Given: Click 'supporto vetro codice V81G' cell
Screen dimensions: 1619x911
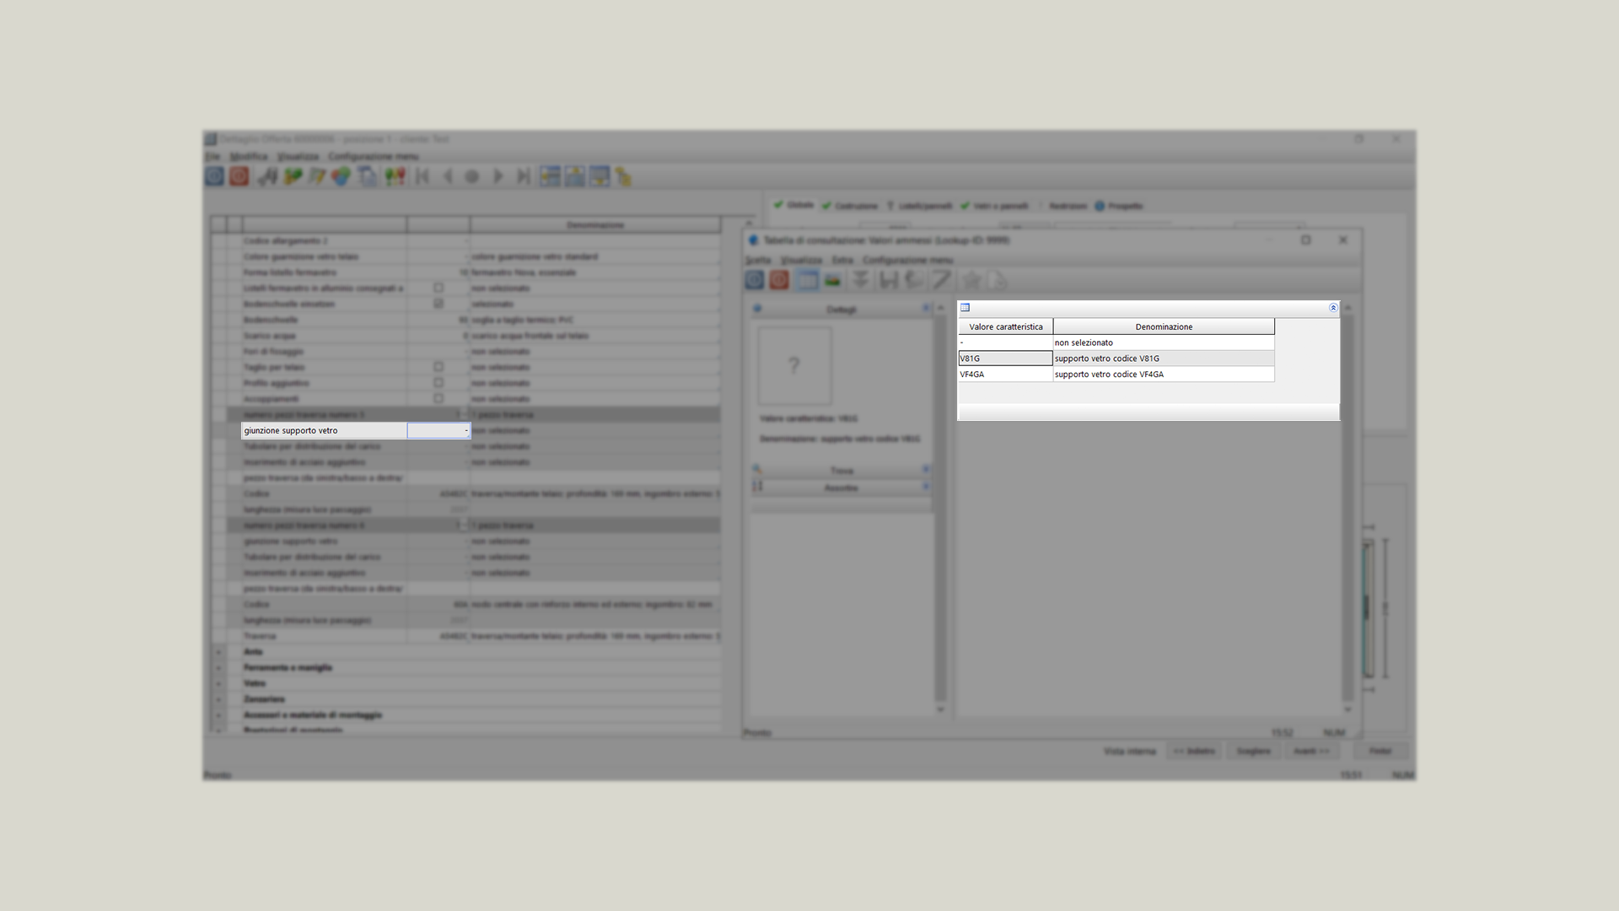Looking at the screenshot, I should (x=1164, y=358).
